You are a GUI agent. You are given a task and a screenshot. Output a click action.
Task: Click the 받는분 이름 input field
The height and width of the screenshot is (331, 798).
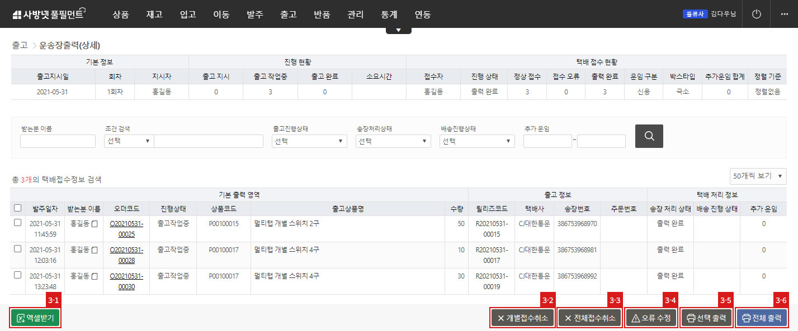click(x=58, y=141)
